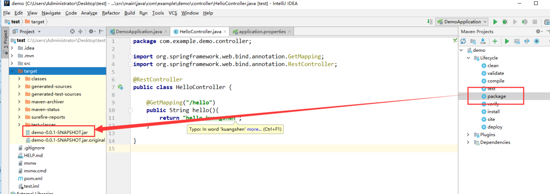Expand Dependencies node in Maven tree
This screenshot has width=550, height=194.
pyautogui.click(x=468, y=142)
